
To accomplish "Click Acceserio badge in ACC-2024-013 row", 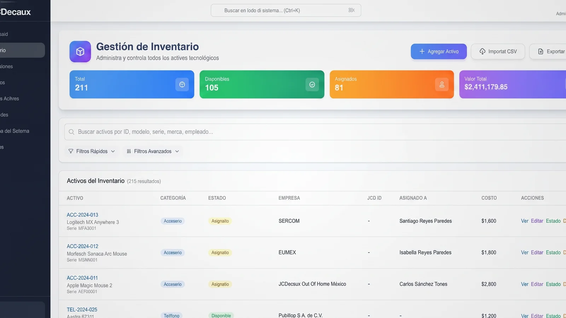I will tap(173, 221).
